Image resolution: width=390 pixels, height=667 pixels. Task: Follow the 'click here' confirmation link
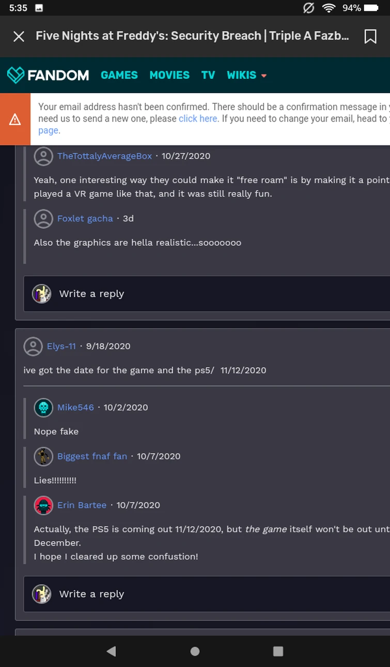pos(198,118)
